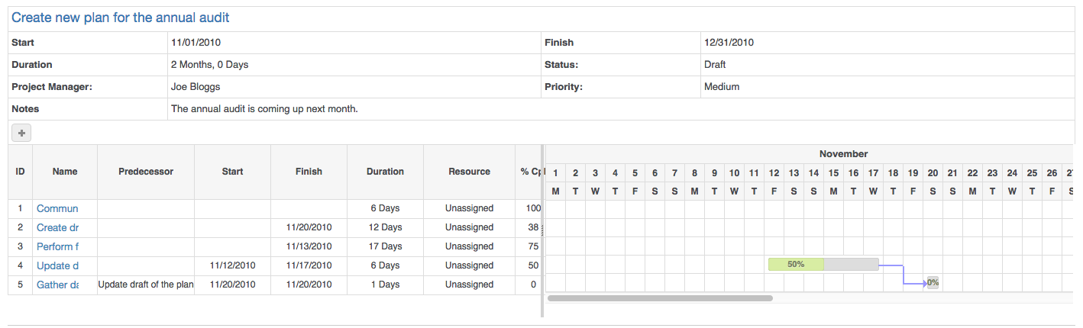
Task: Sort by the Finish column header
Action: click(309, 172)
